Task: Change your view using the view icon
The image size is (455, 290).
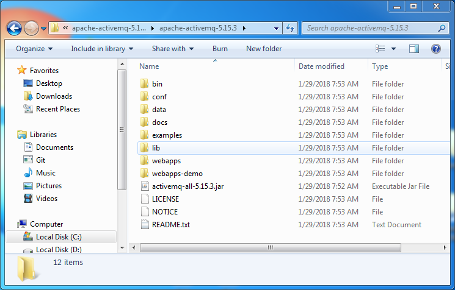Action: pyautogui.click(x=380, y=49)
